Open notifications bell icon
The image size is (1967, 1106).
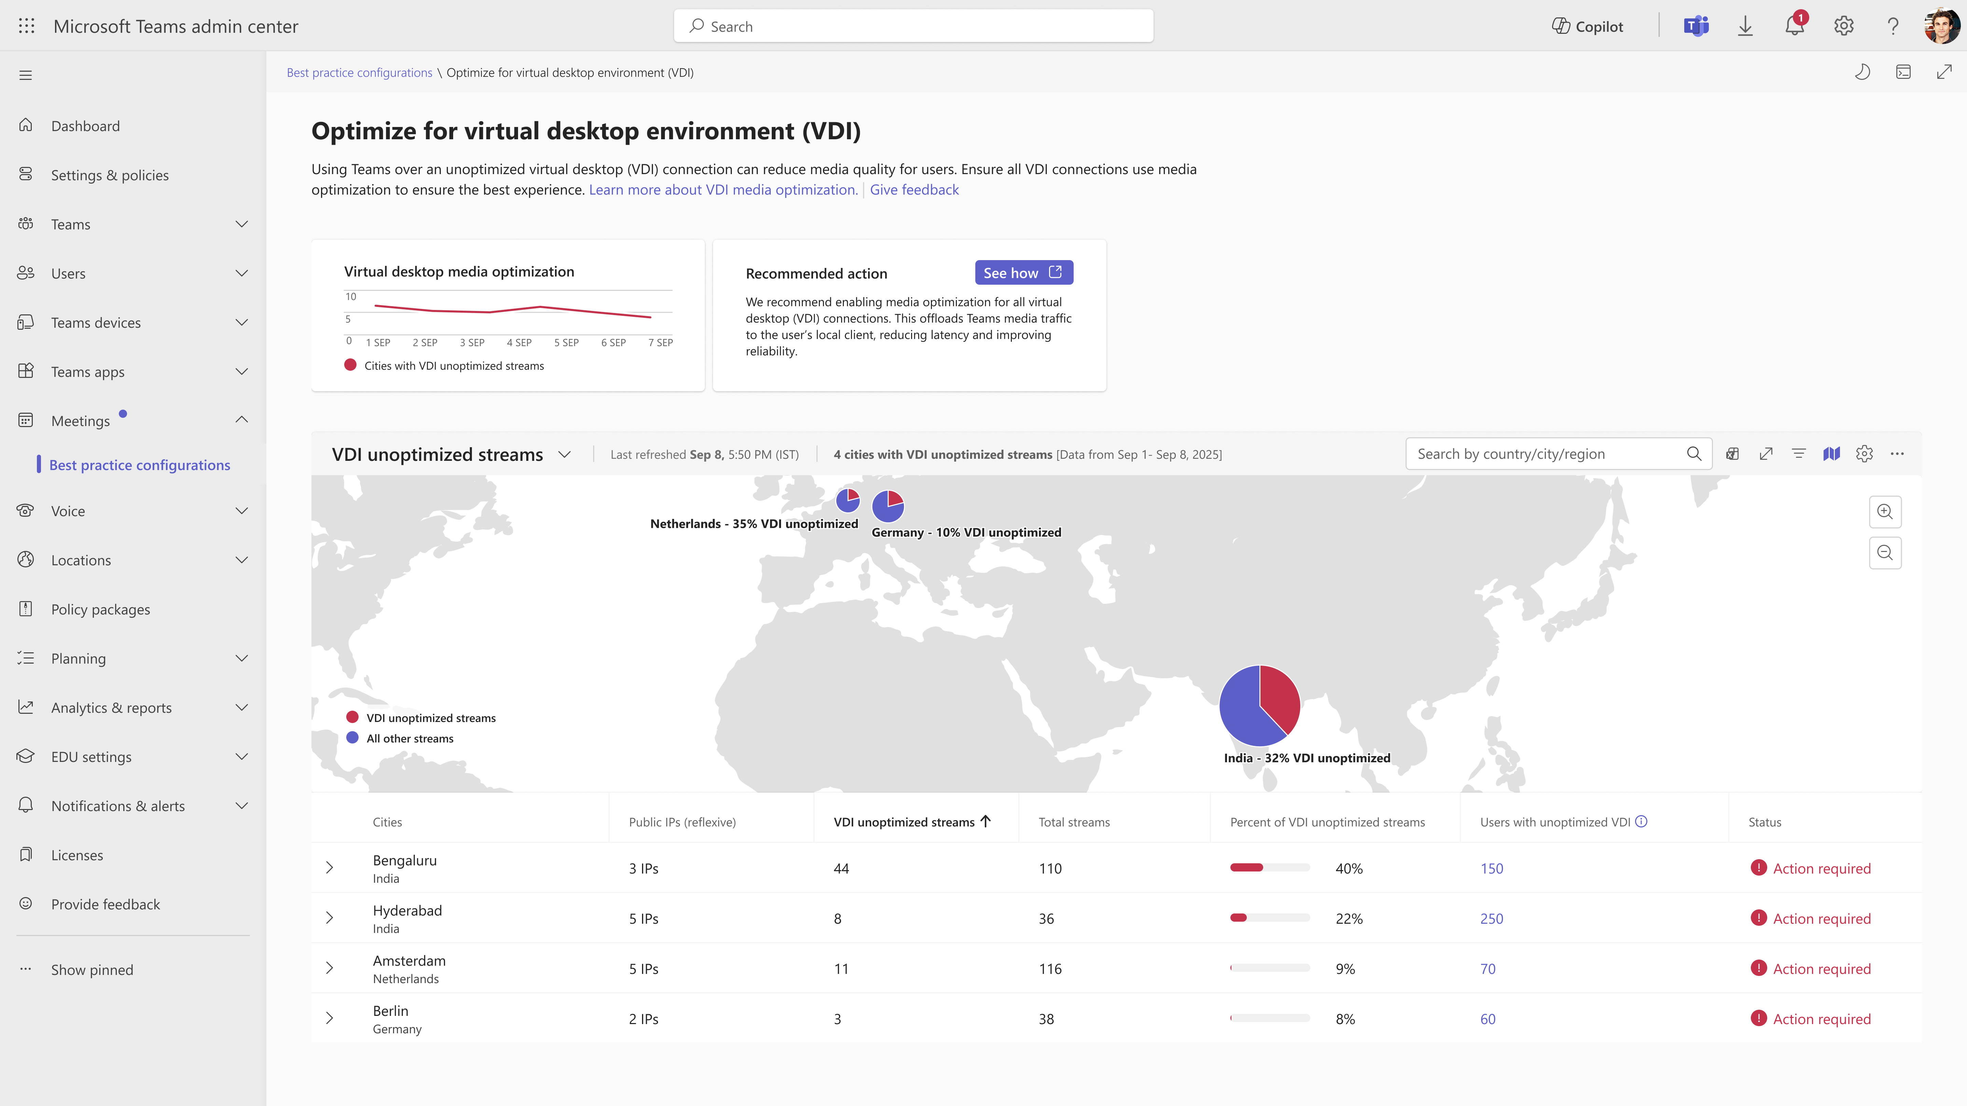coord(1794,27)
